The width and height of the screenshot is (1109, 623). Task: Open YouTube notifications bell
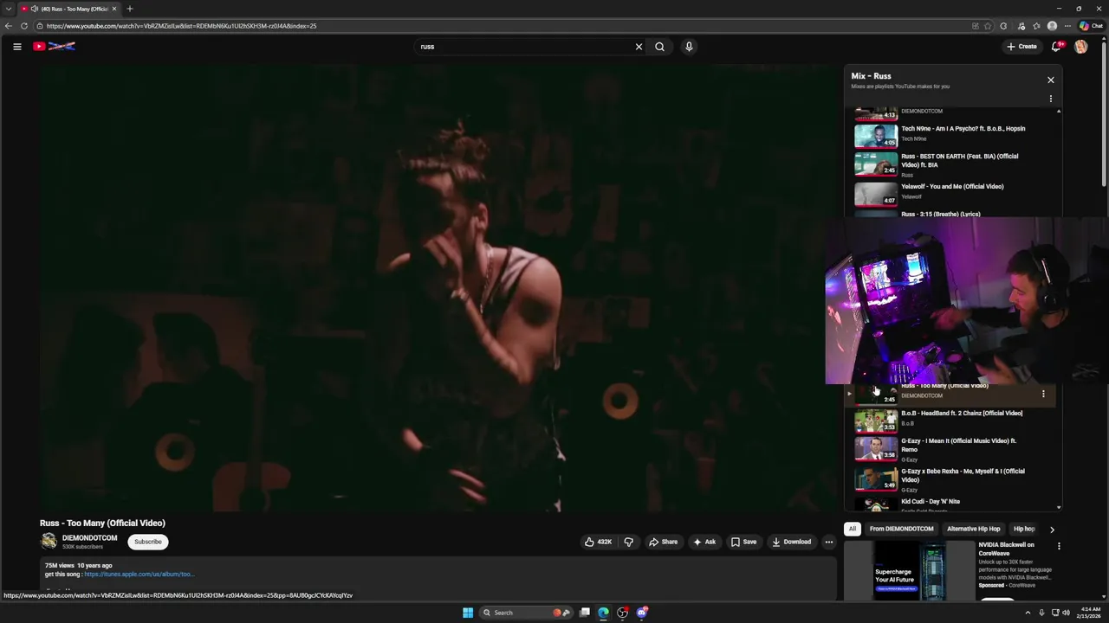tap(1056, 47)
